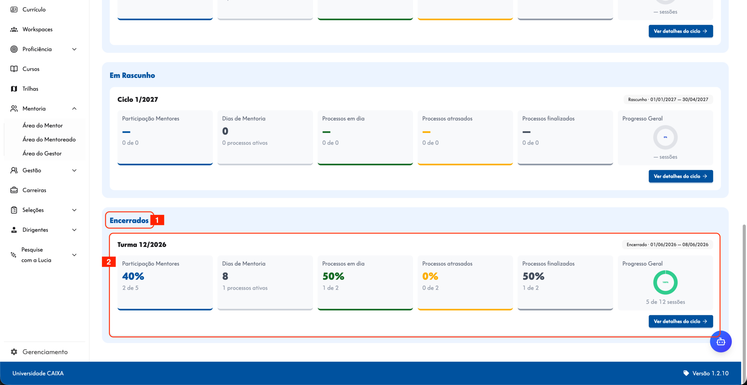
Task: Select the Cursos book icon
Action: pos(14,69)
